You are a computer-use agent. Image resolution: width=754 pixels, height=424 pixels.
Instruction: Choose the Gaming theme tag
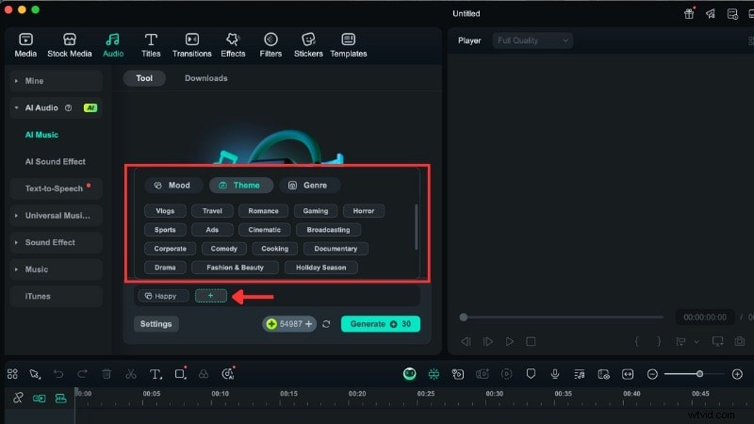tap(316, 210)
